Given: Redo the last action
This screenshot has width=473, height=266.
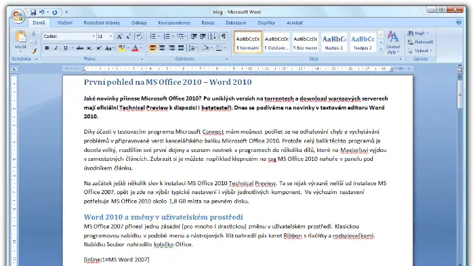Looking at the screenshot, I should pyautogui.click(x=55, y=12).
